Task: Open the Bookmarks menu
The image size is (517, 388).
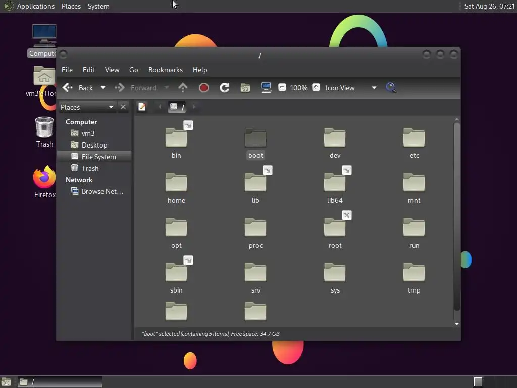Action: tap(166, 70)
